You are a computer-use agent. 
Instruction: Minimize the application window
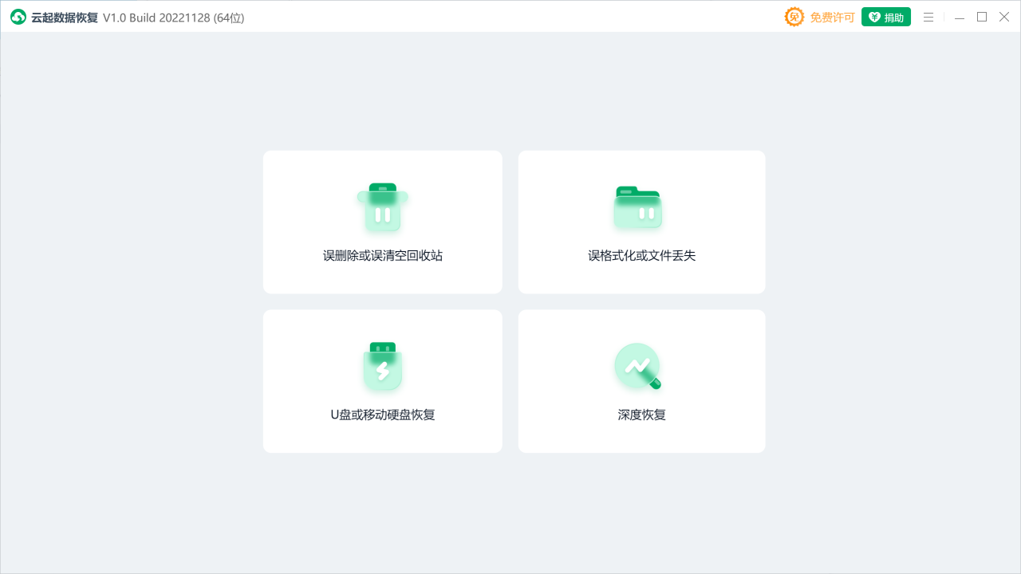pos(960,17)
